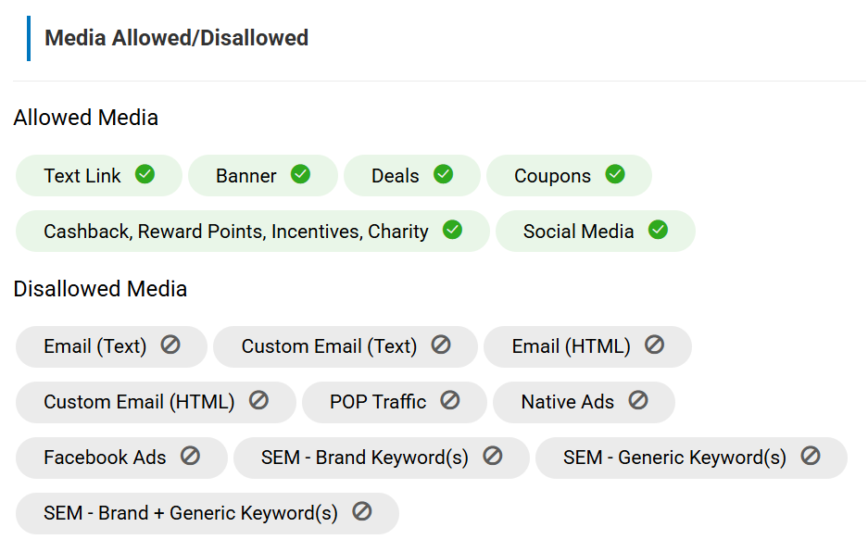Click checkmark icon beside Social Media
The width and height of the screenshot is (868, 552).
click(x=659, y=230)
